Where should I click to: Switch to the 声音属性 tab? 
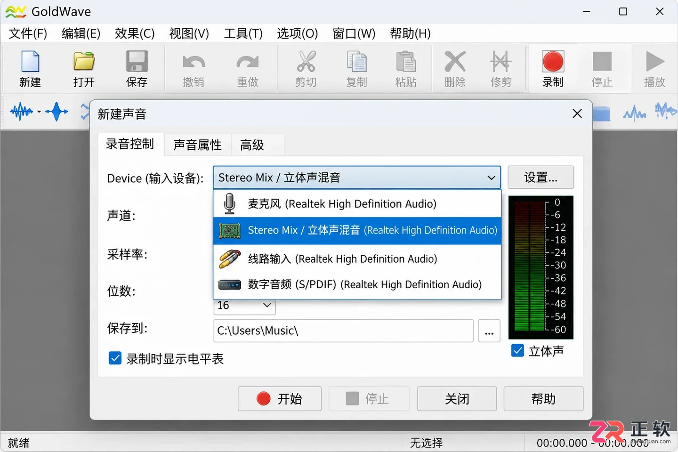click(x=197, y=145)
